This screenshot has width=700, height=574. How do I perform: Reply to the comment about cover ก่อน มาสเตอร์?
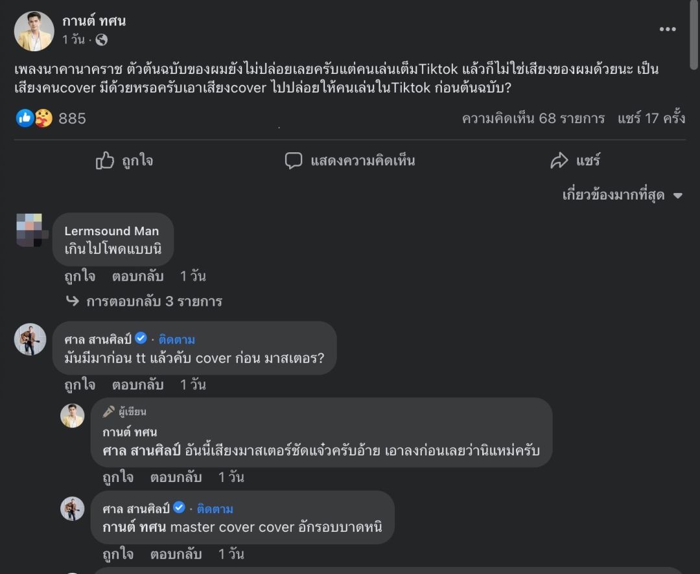(137, 385)
